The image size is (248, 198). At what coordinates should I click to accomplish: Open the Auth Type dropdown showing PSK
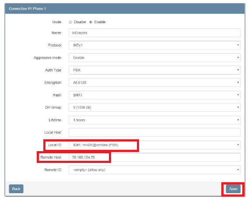point(154,70)
